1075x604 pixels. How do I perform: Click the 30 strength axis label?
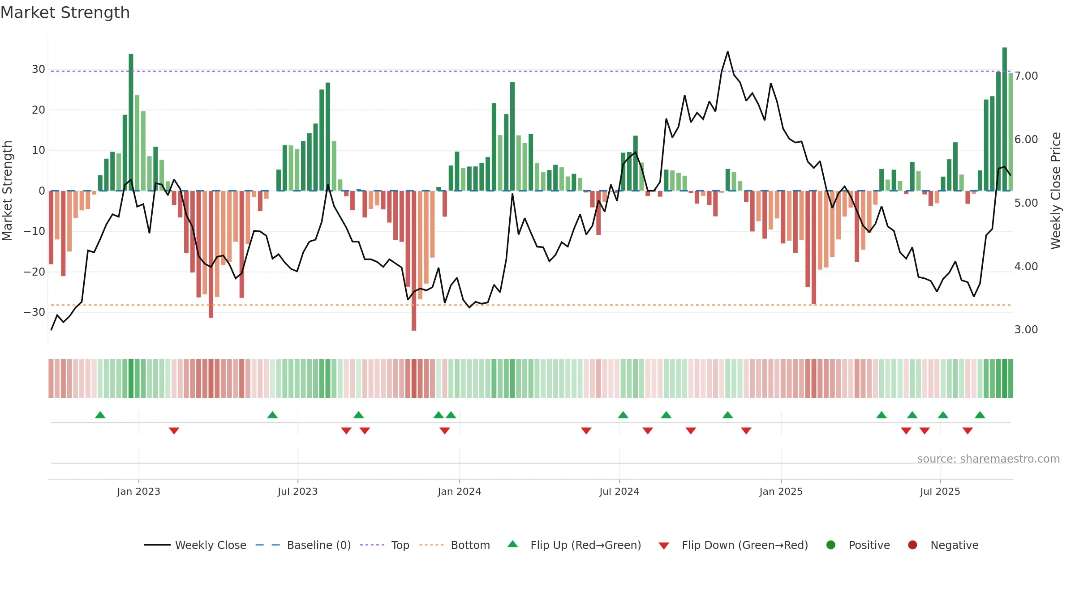[x=39, y=69]
